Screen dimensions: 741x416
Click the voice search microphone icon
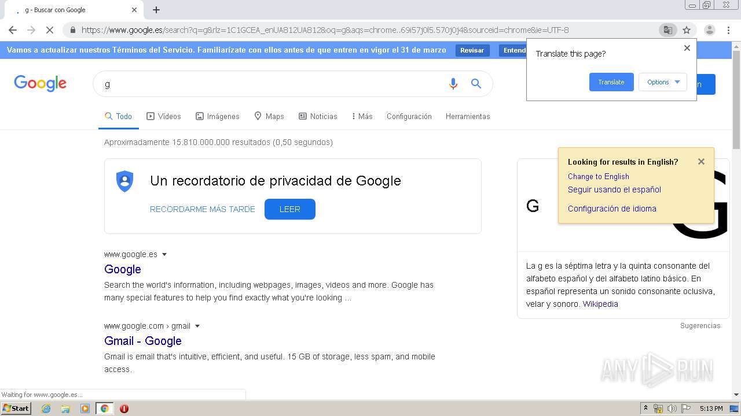(453, 84)
